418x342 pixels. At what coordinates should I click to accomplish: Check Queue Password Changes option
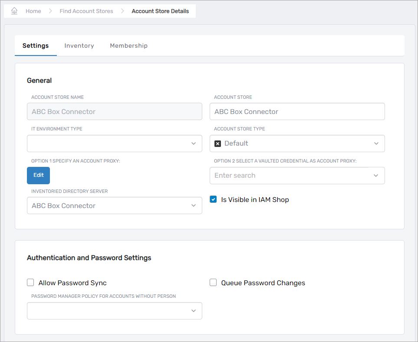213,283
